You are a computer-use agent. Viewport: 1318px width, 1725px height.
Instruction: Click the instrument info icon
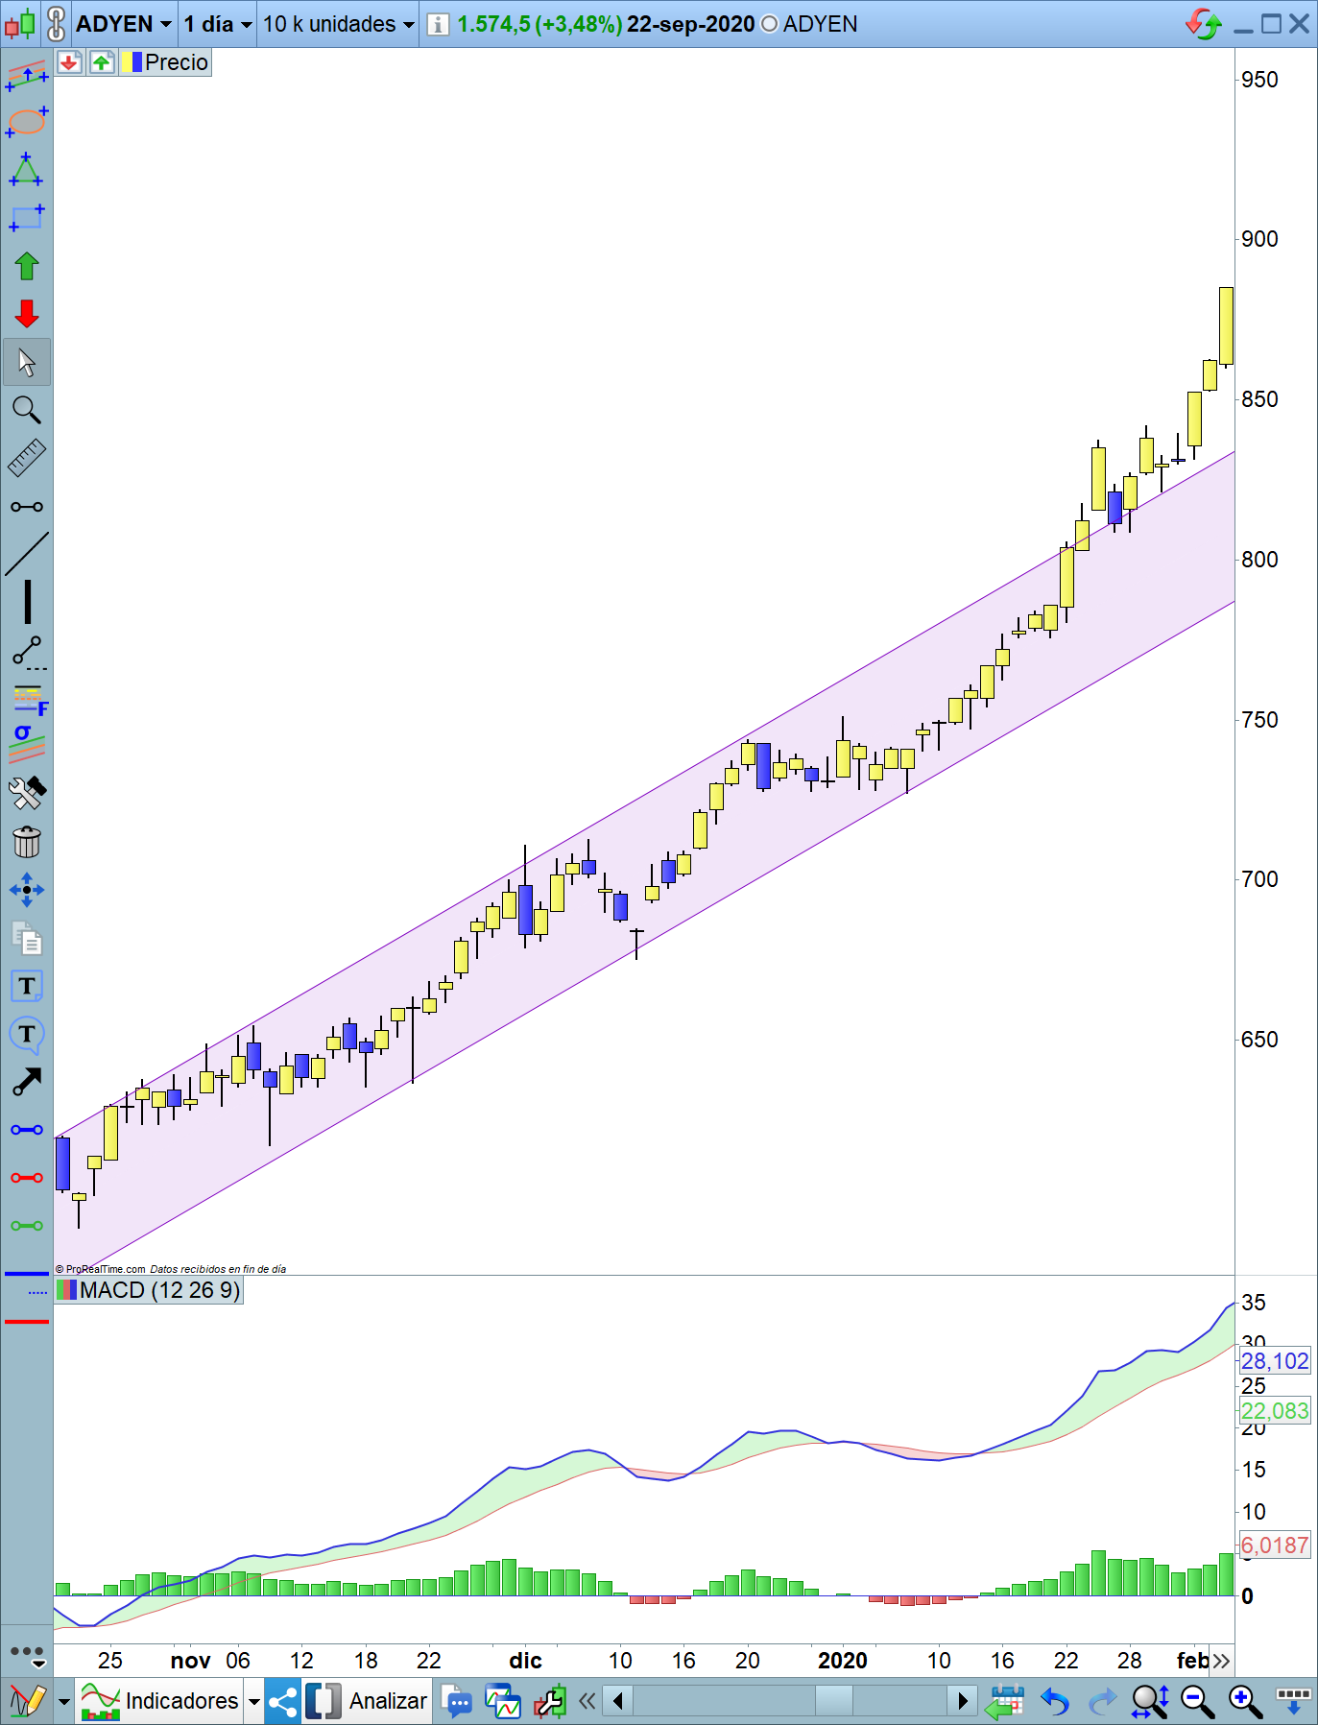(438, 24)
